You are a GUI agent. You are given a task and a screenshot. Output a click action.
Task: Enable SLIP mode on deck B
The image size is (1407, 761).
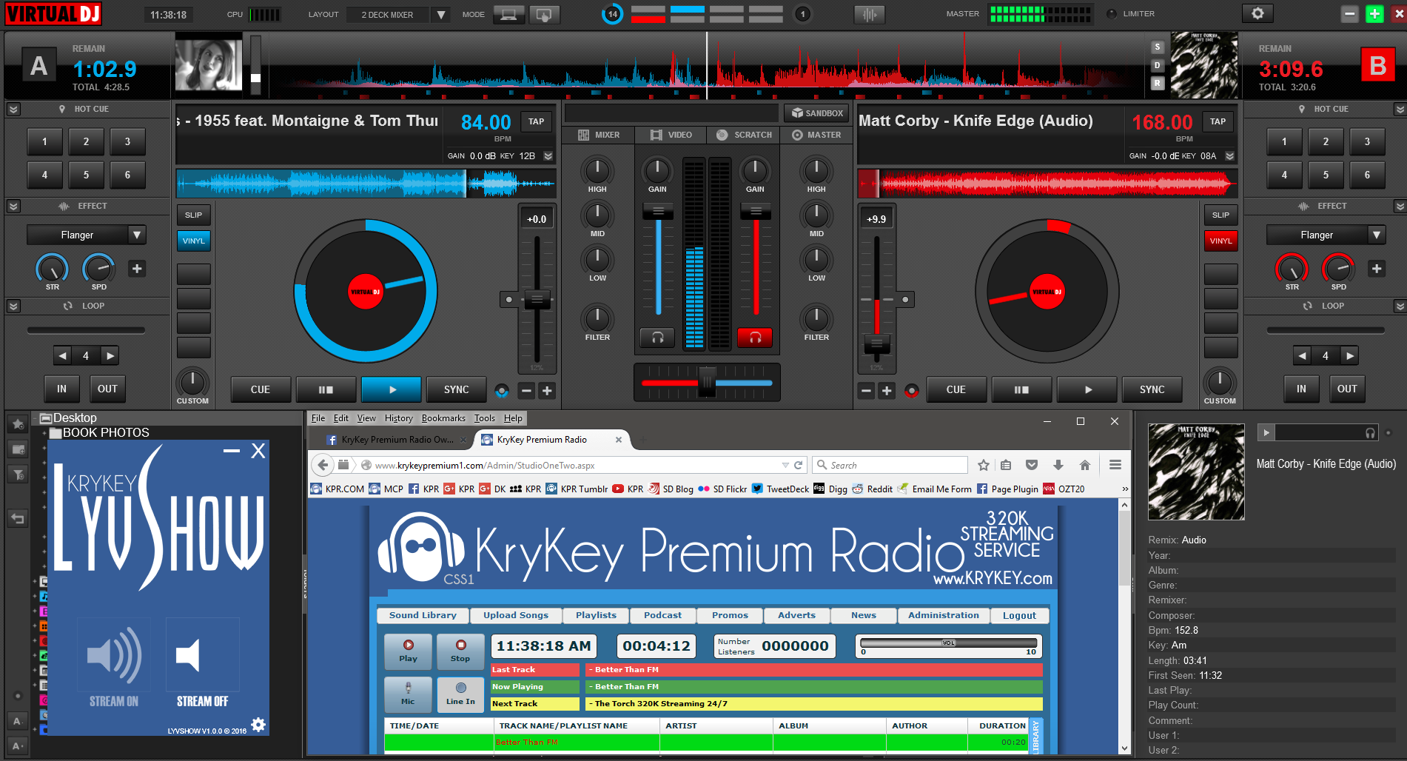pyautogui.click(x=1220, y=215)
